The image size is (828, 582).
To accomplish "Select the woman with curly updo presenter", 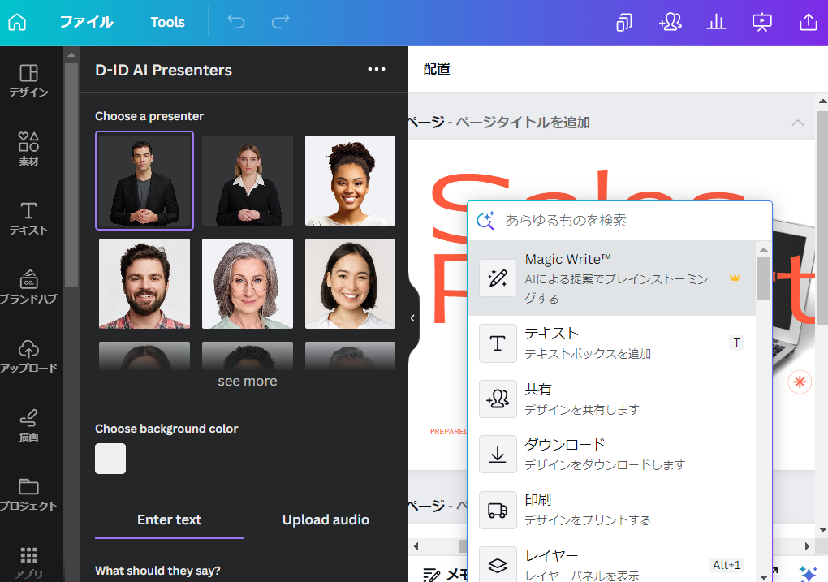I will 350,181.
